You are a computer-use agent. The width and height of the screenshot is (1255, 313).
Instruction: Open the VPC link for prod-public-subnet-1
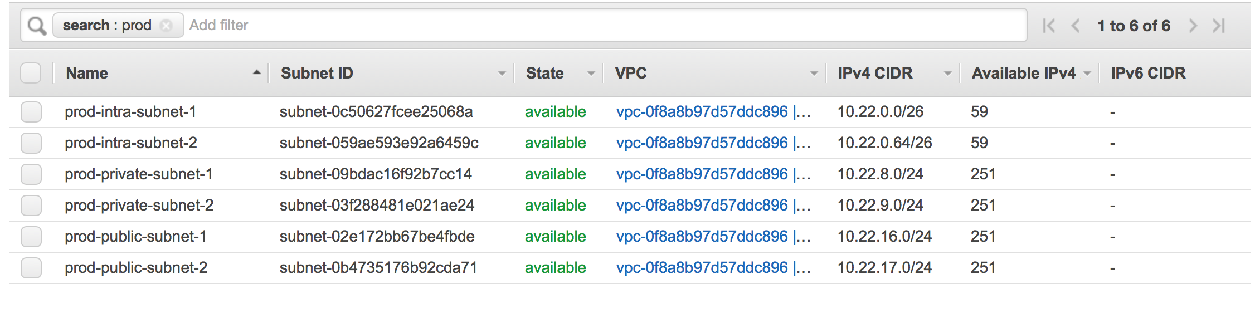[x=702, y=237]
